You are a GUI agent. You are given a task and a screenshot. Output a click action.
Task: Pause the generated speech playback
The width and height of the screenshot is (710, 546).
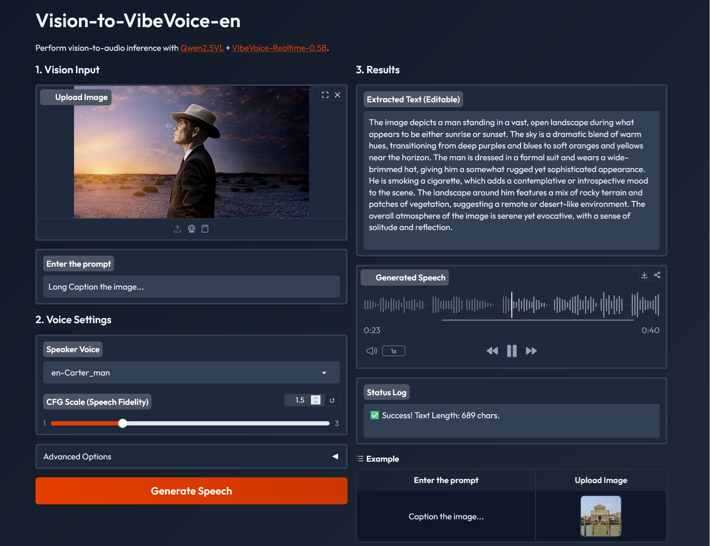coord(512,351)
